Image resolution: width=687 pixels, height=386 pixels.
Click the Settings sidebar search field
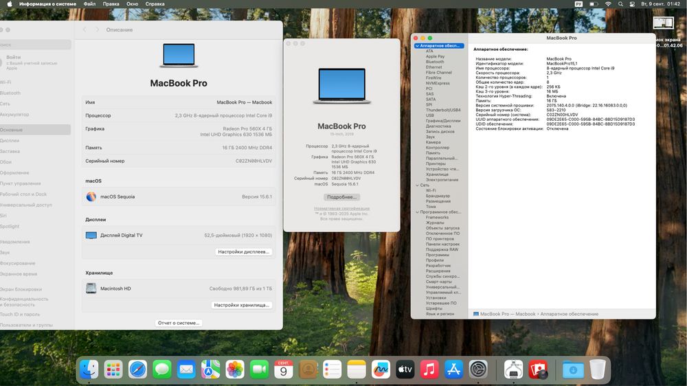pyautogui.click(x=35, y=45)
